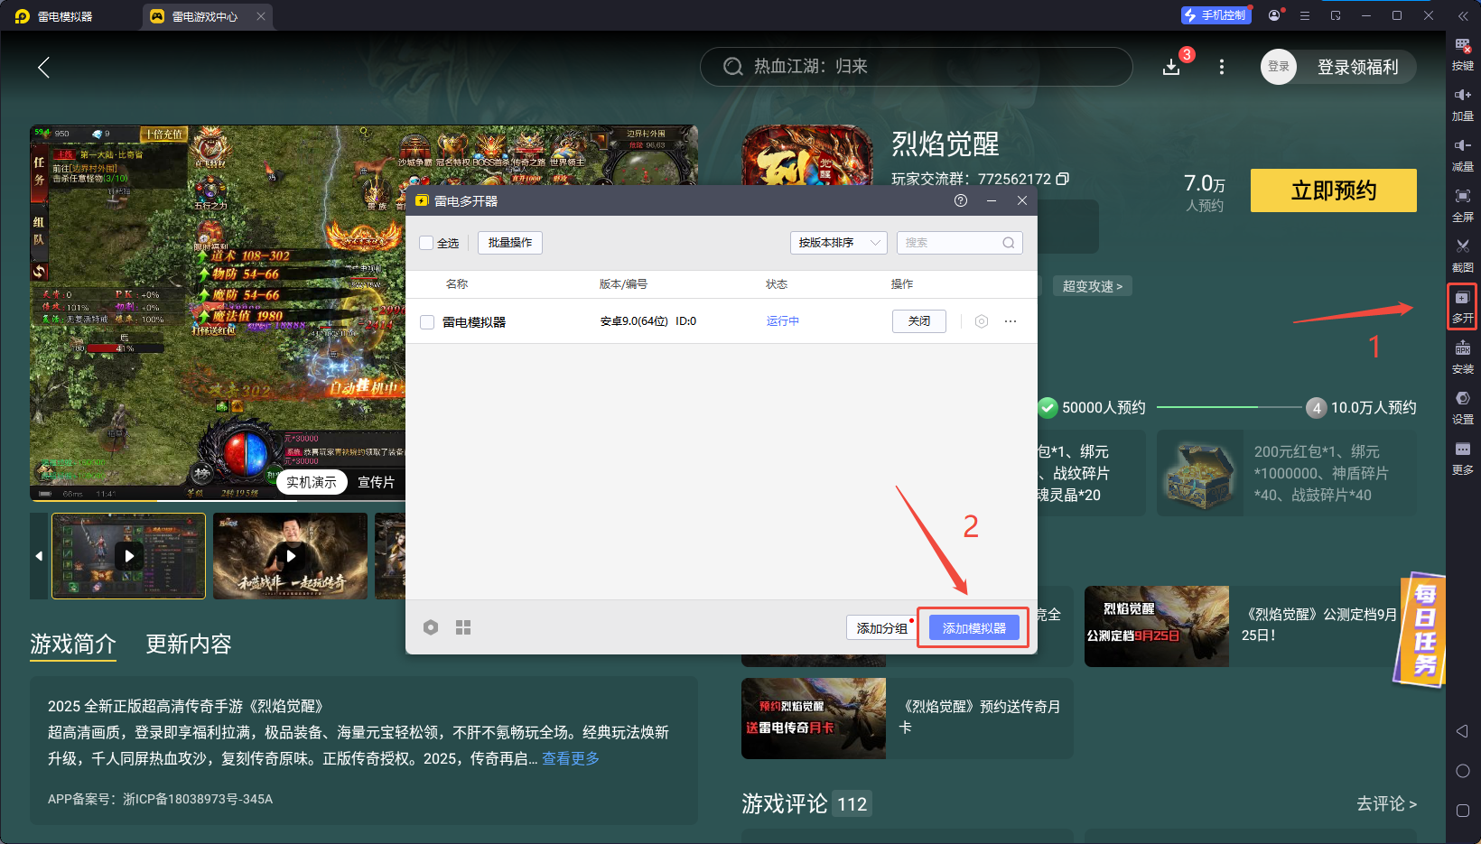Select 宣传片 media tab
Screen dimensions: 1481x844
377,482
